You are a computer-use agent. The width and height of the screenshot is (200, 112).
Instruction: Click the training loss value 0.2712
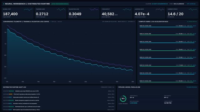point(42,14)
